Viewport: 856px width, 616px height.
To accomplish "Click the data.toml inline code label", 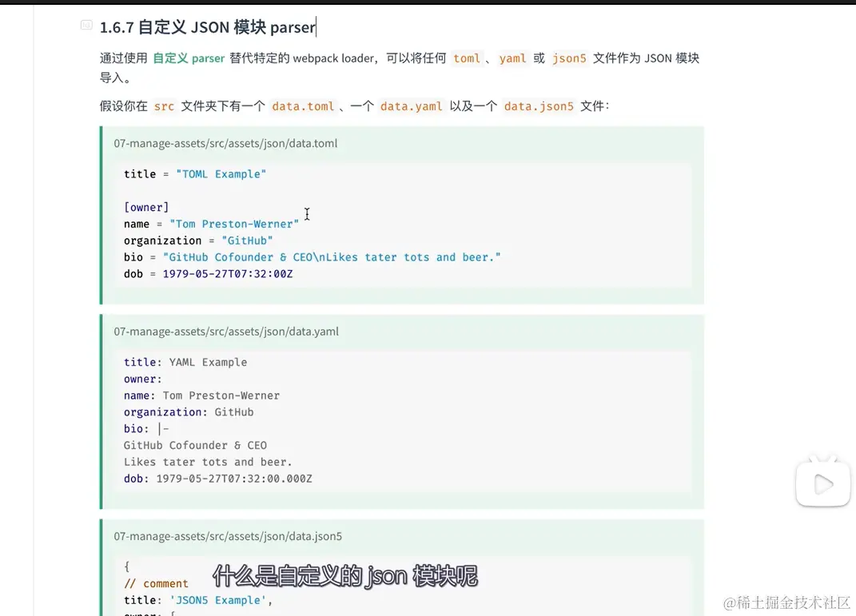I will 303,105.
